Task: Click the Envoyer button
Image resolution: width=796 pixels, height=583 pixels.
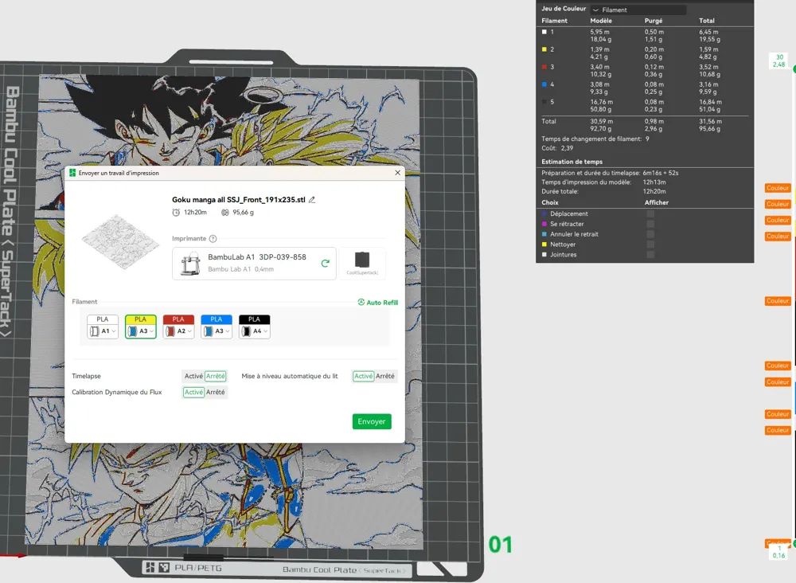Action: [x=372, y=421]
